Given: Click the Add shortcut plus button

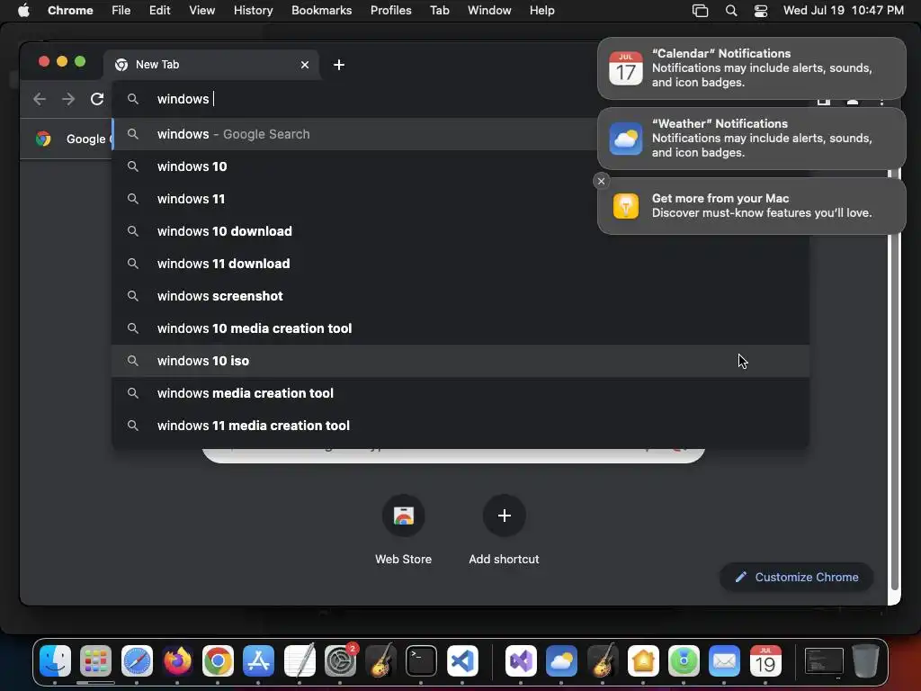Looking at the screenshot, I should click(x=504, y=516).
